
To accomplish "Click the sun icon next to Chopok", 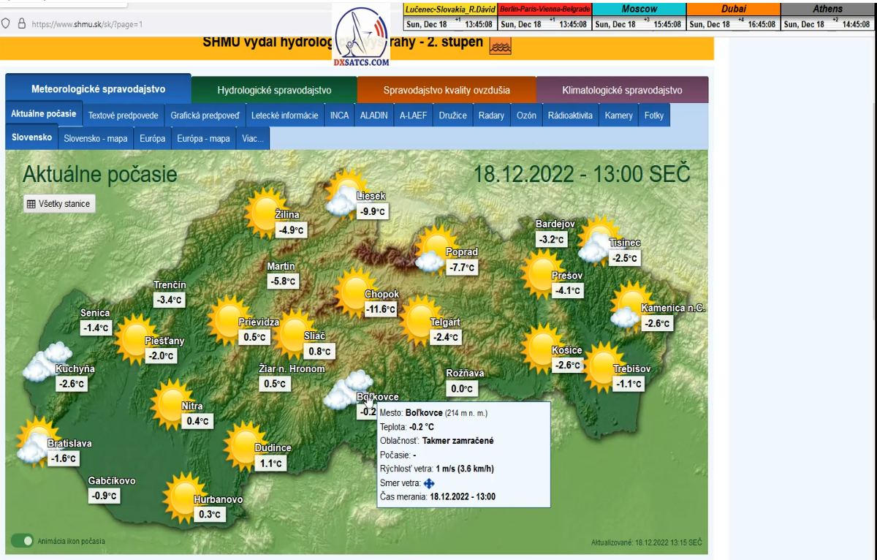I will coord(354,290).
